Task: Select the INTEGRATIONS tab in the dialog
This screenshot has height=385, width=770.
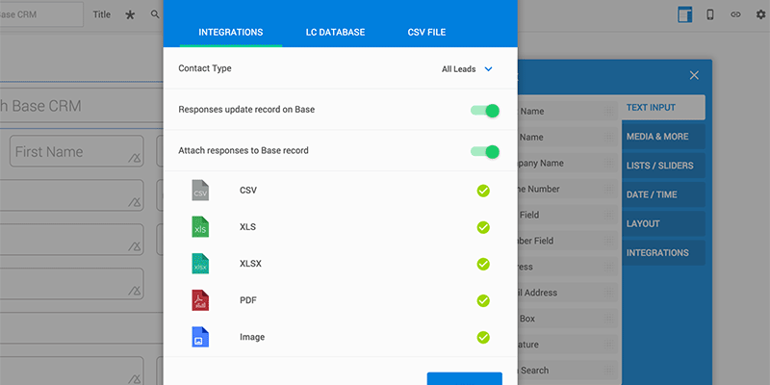Action: click(231, 33)
